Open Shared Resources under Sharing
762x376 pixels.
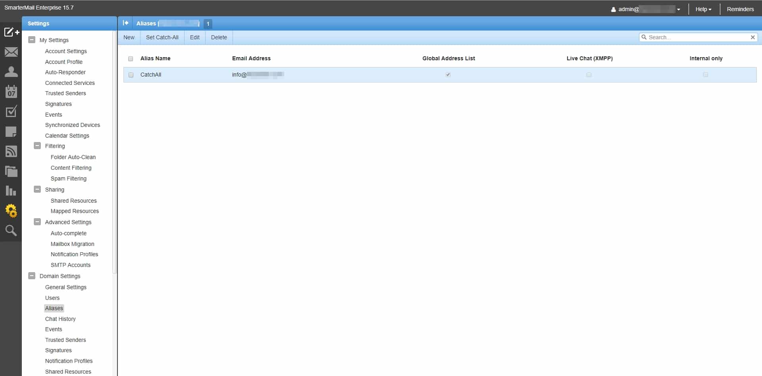(x=74, y=201)
